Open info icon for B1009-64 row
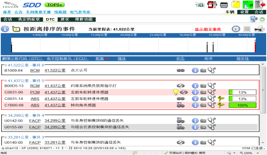 [195, 70]
